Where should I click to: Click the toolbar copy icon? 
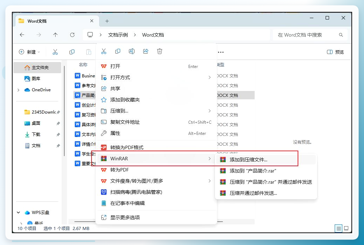(72, 52)
